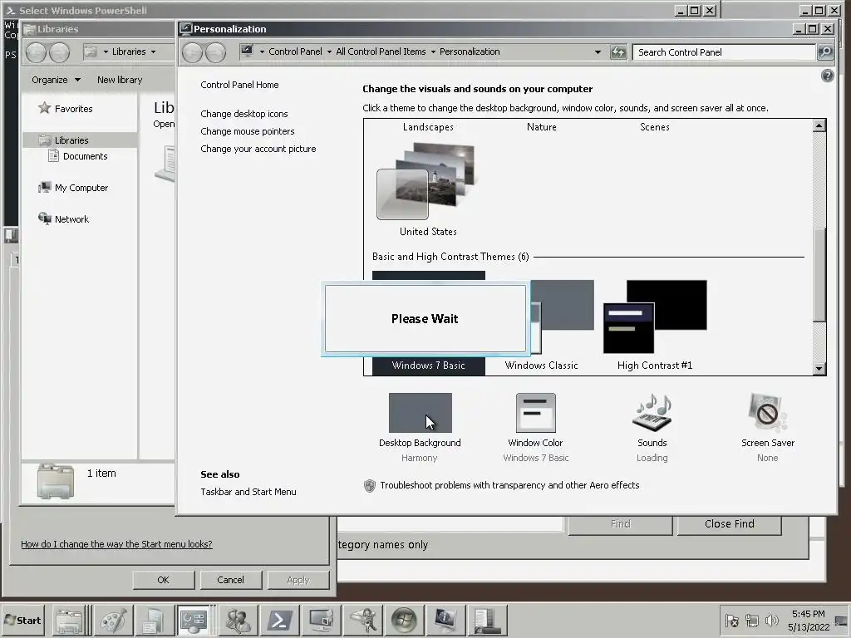Click Personalization breadcrumb segment
This screenshot has height=638, width=851.
click(470, 52)
